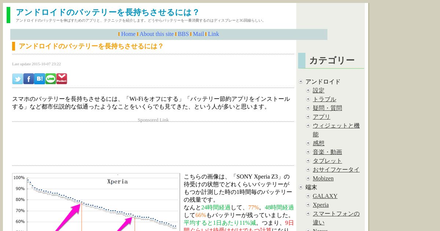Open the Mail menu link
440x231 pixels.
198,34
